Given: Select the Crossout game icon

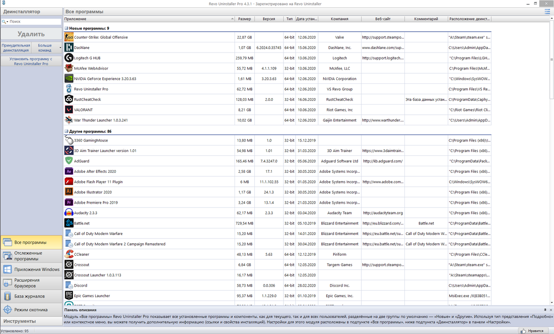Looking at the screenshot, I should click(x=69, y=264).
